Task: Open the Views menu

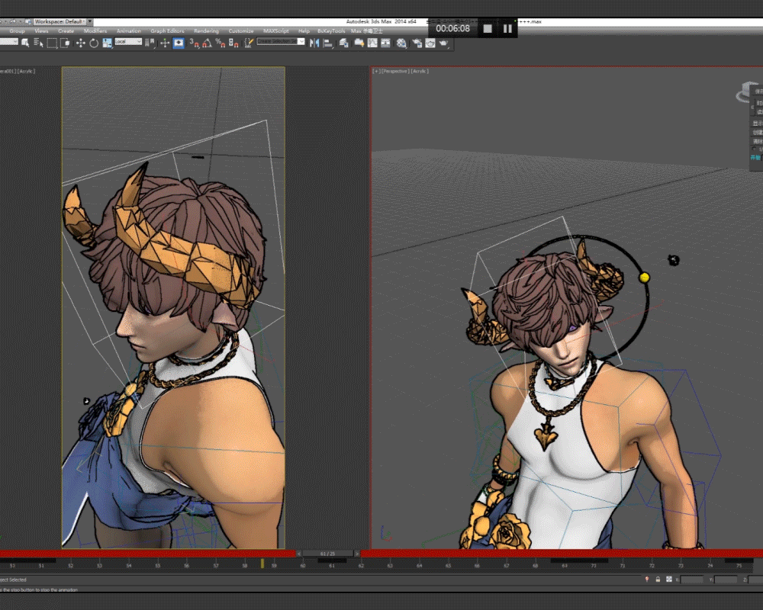Action: (41, 31)
